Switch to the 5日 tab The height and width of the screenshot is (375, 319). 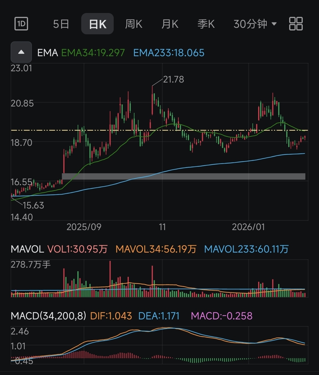tap(61, 24)
